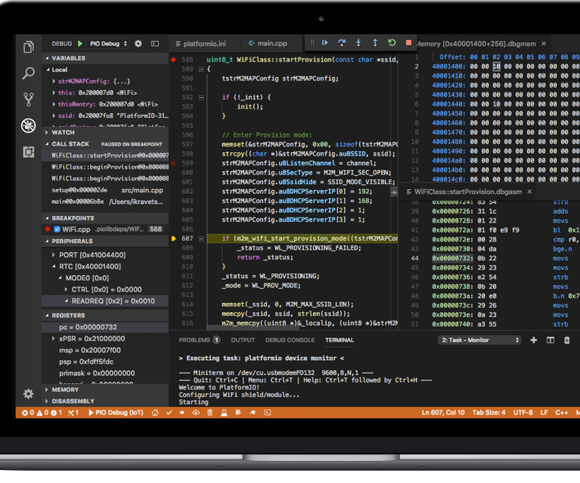Image resolution: width=580 pixels, height=483 pixels.
Task: Add new terminal with plus icon
Action: click(533, 340)
